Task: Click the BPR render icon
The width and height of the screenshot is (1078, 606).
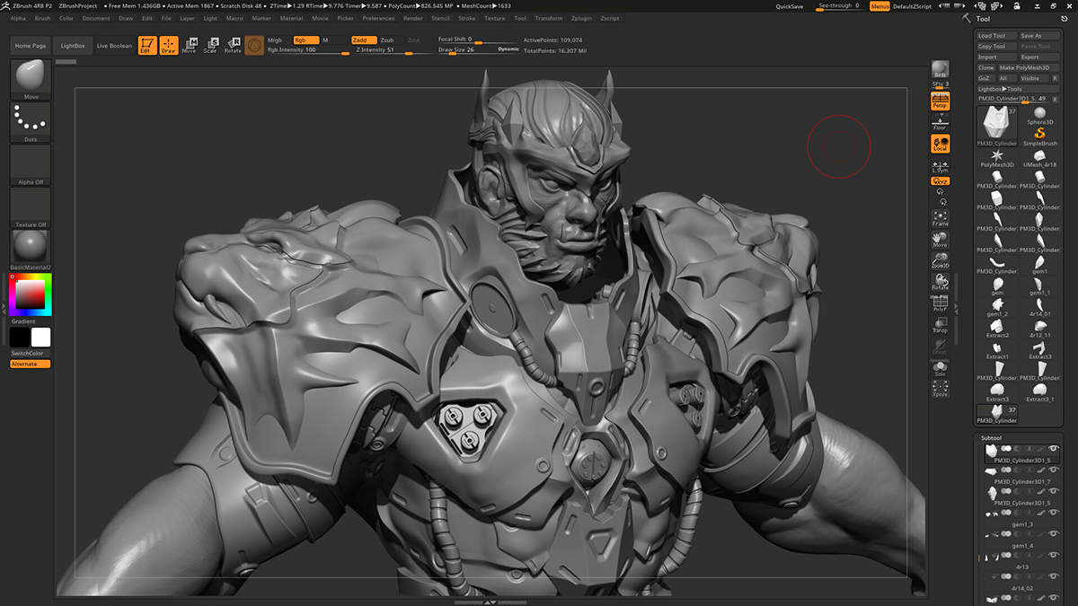Action: pyautogui.click(x=940, y=71)
